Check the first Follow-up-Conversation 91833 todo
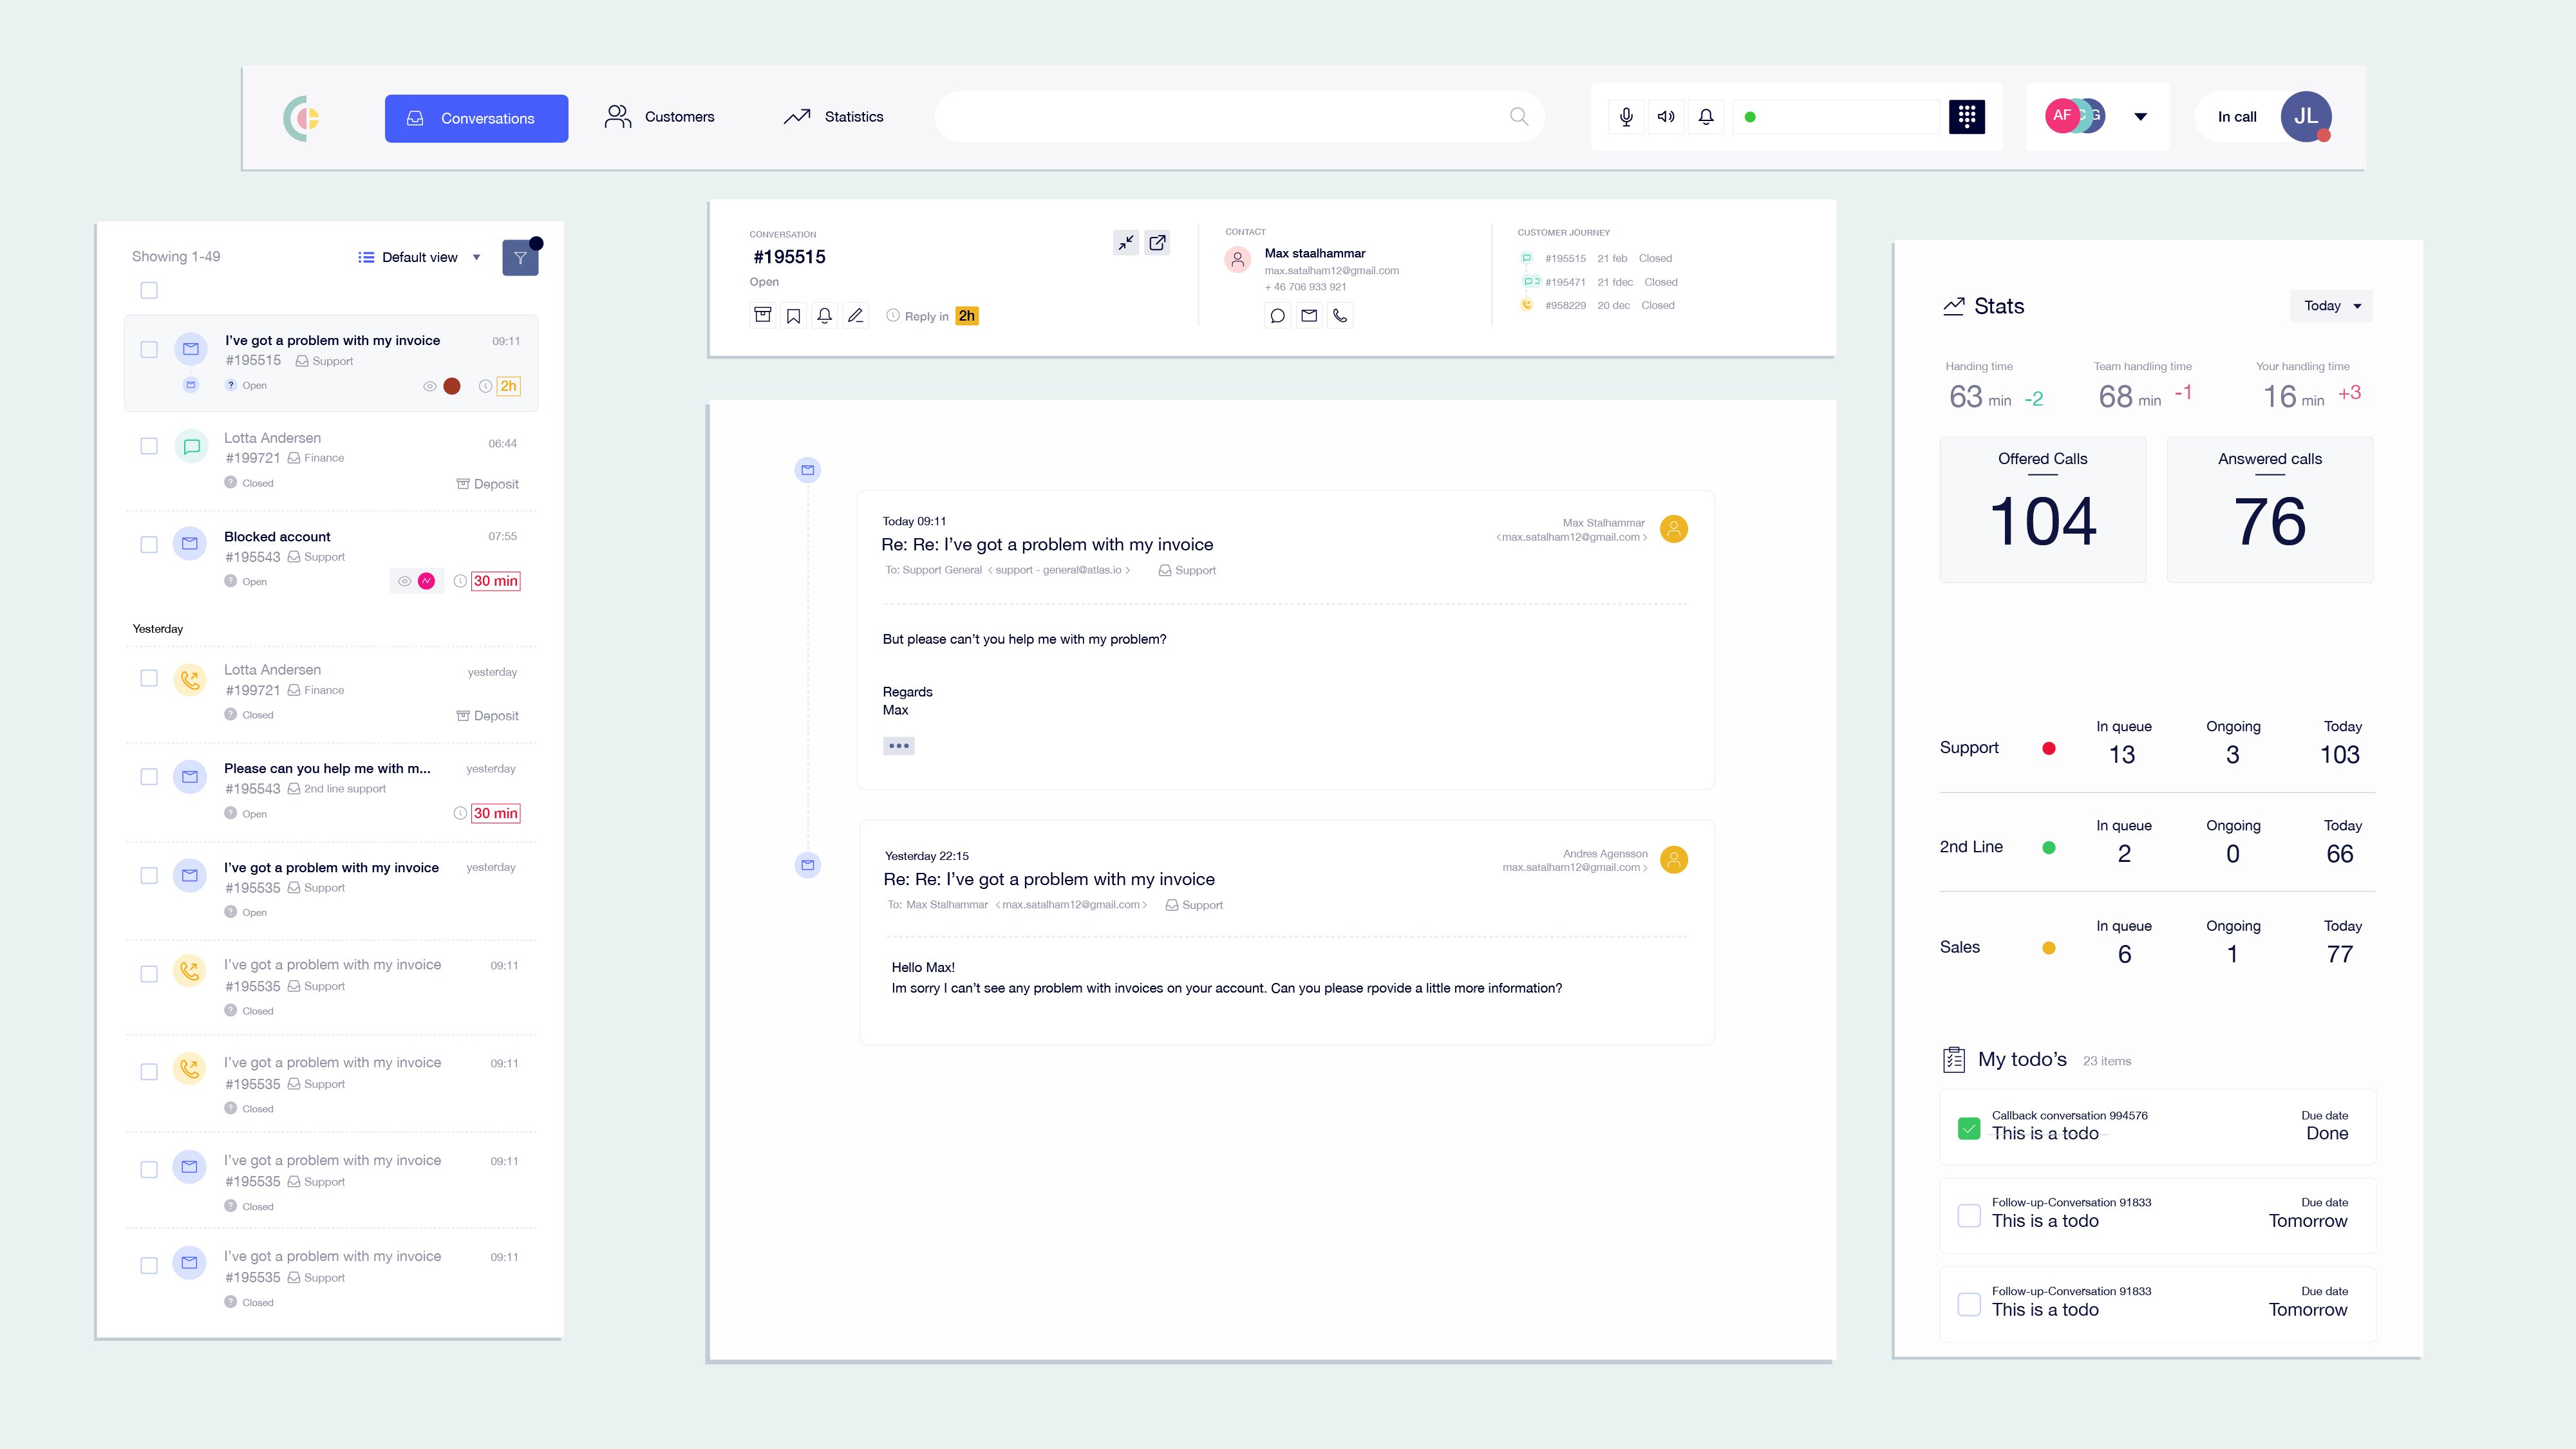This screenshot has height=1449, width=2576. point(1968,1215)
